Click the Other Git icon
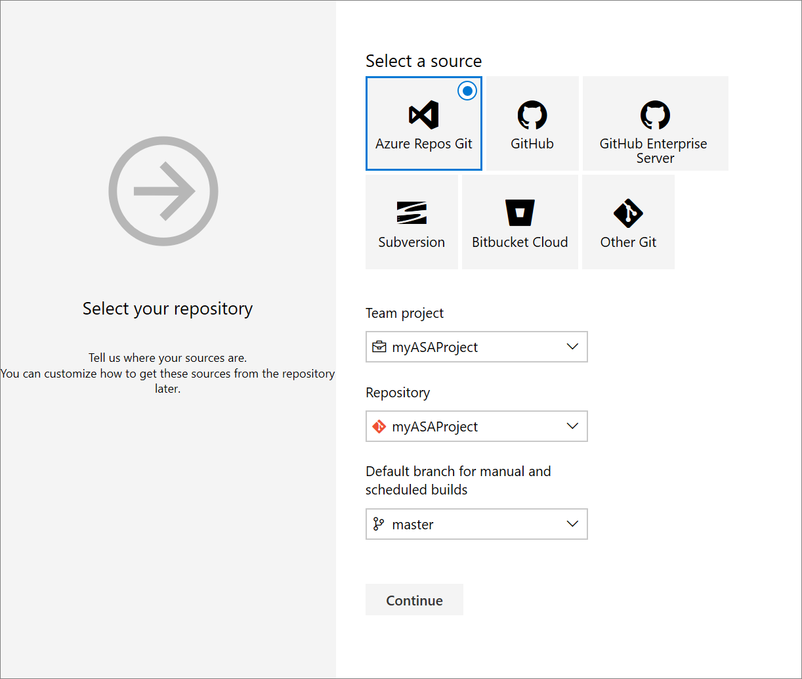The width and height of the screenshot is (802, 679). coord(628,211)
